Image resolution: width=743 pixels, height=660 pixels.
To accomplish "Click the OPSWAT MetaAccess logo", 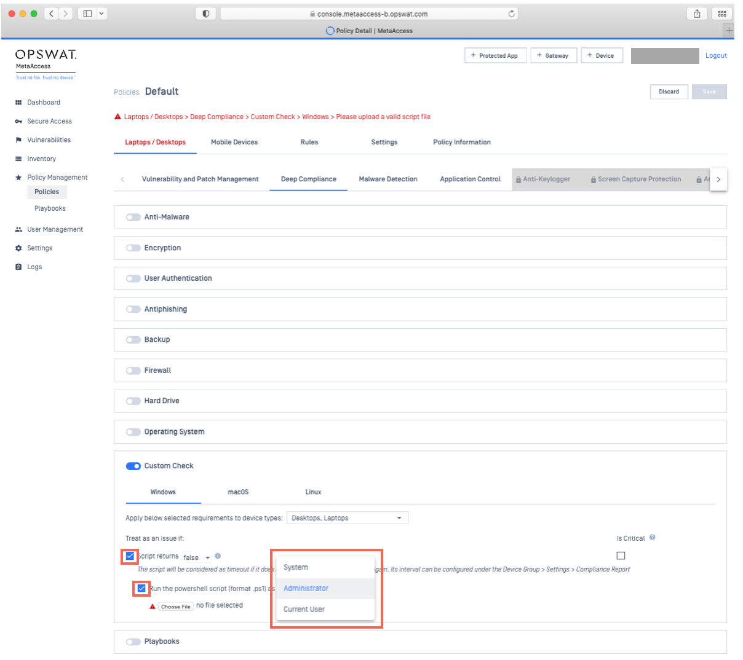I will [46, 63].
